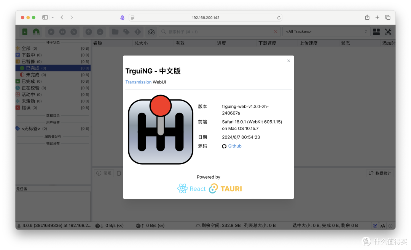Image resolution: width=411 pixels, height=250 pixels.
Task: Click the start torrent play icon
Action: (51, 32)
